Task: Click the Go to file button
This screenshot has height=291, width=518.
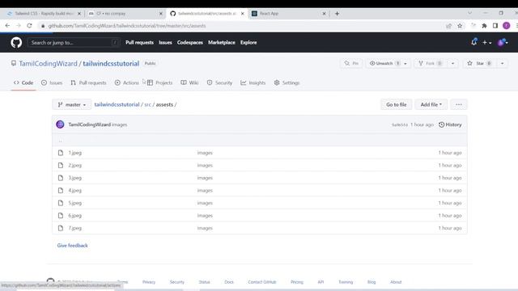Action: pos(397,104)
